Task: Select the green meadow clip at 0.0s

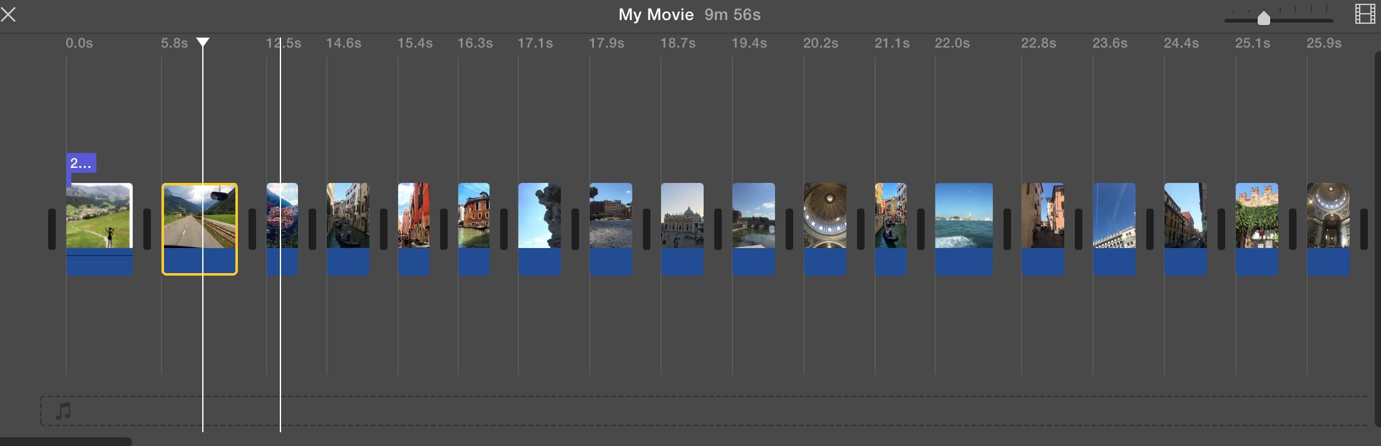Action: click(x=100, y=229)
